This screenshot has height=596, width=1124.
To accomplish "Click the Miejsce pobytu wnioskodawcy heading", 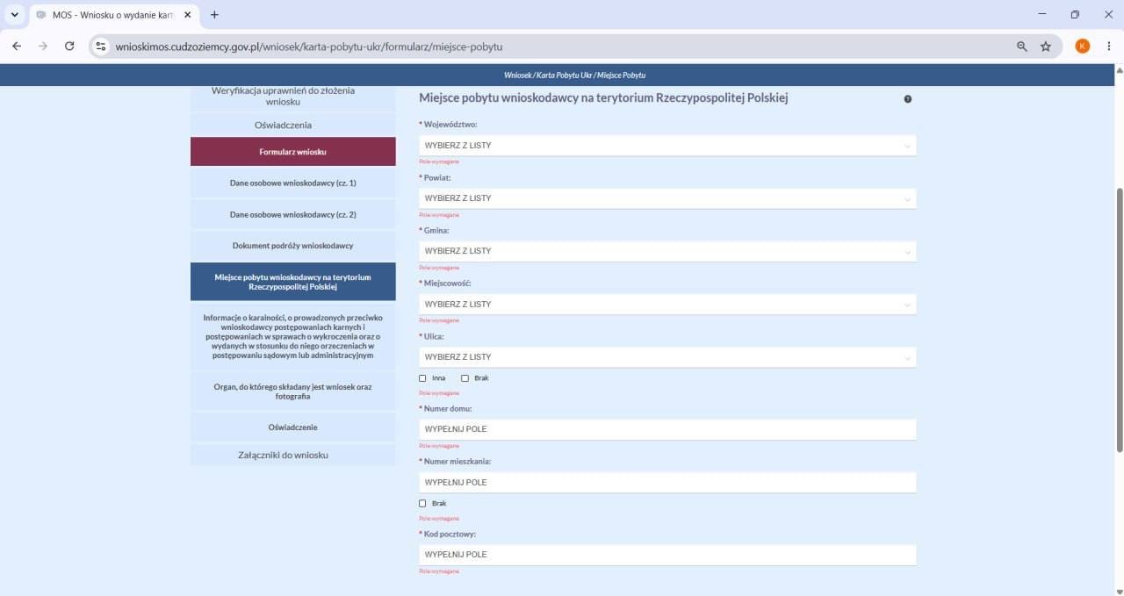I will 603,98.
